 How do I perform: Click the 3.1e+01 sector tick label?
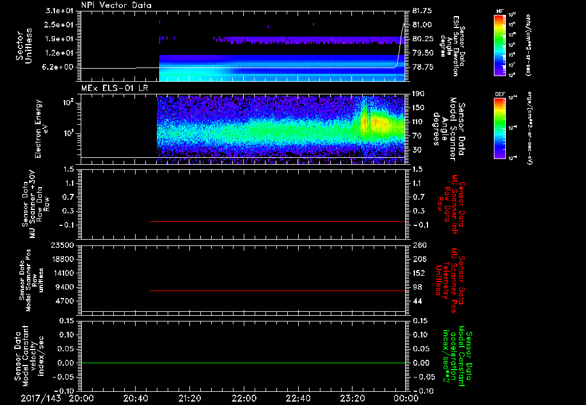60,11
